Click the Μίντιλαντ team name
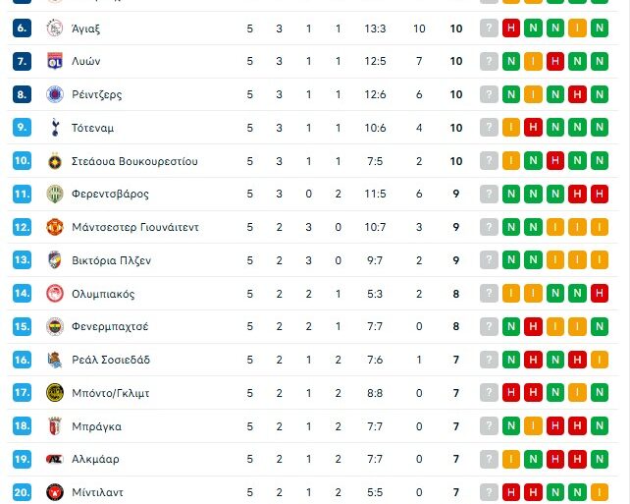630x504 pixels. [x=97, y=492]
